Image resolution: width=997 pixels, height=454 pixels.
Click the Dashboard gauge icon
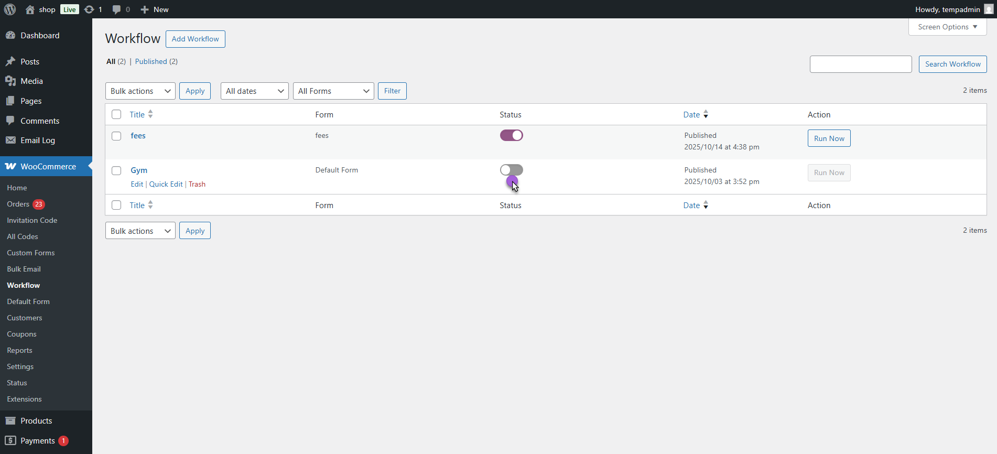click(x=10, y=35)
